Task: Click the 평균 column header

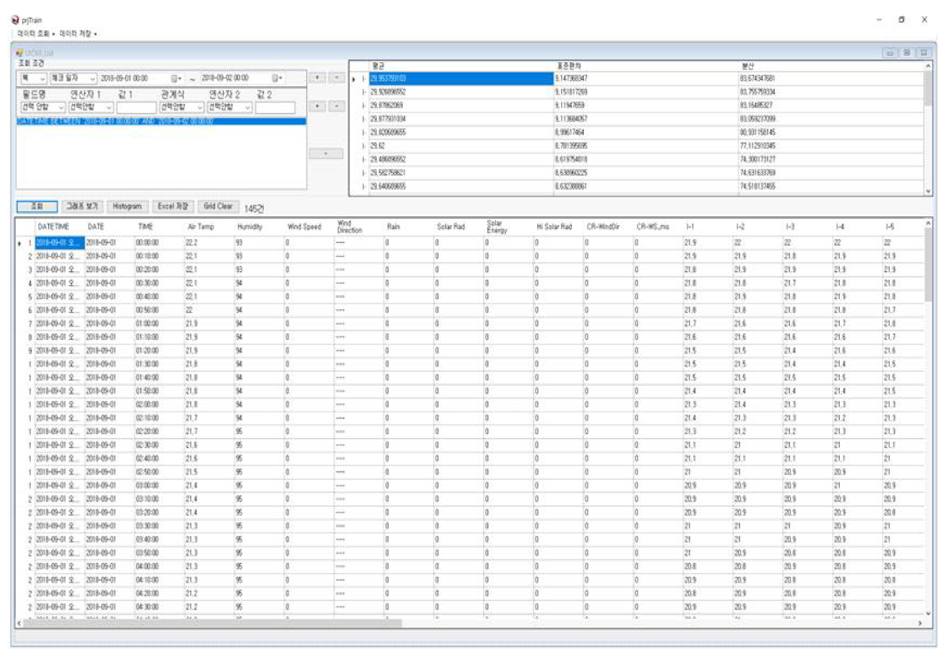Action: pos(461,66)
